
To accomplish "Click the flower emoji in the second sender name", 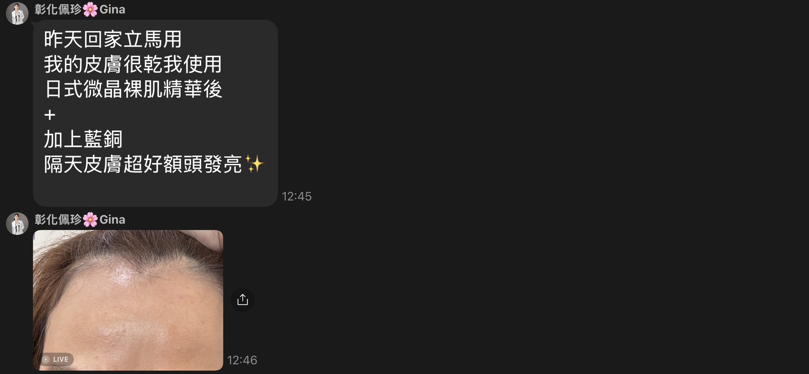I will tap(90, 220).
